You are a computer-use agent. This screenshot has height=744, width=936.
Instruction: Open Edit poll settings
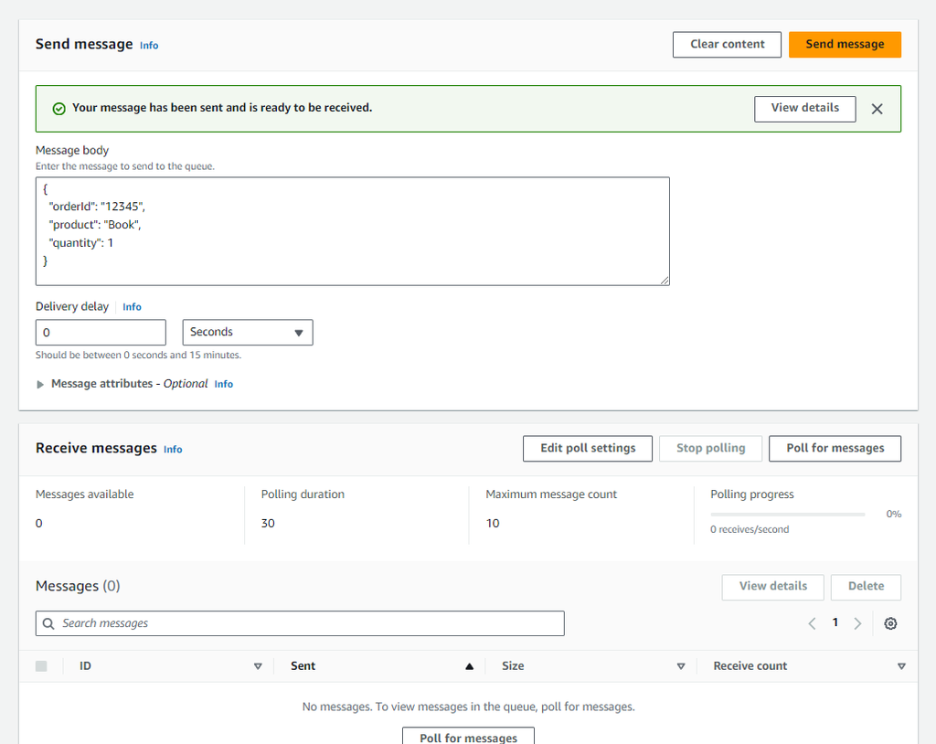[587, 448]
